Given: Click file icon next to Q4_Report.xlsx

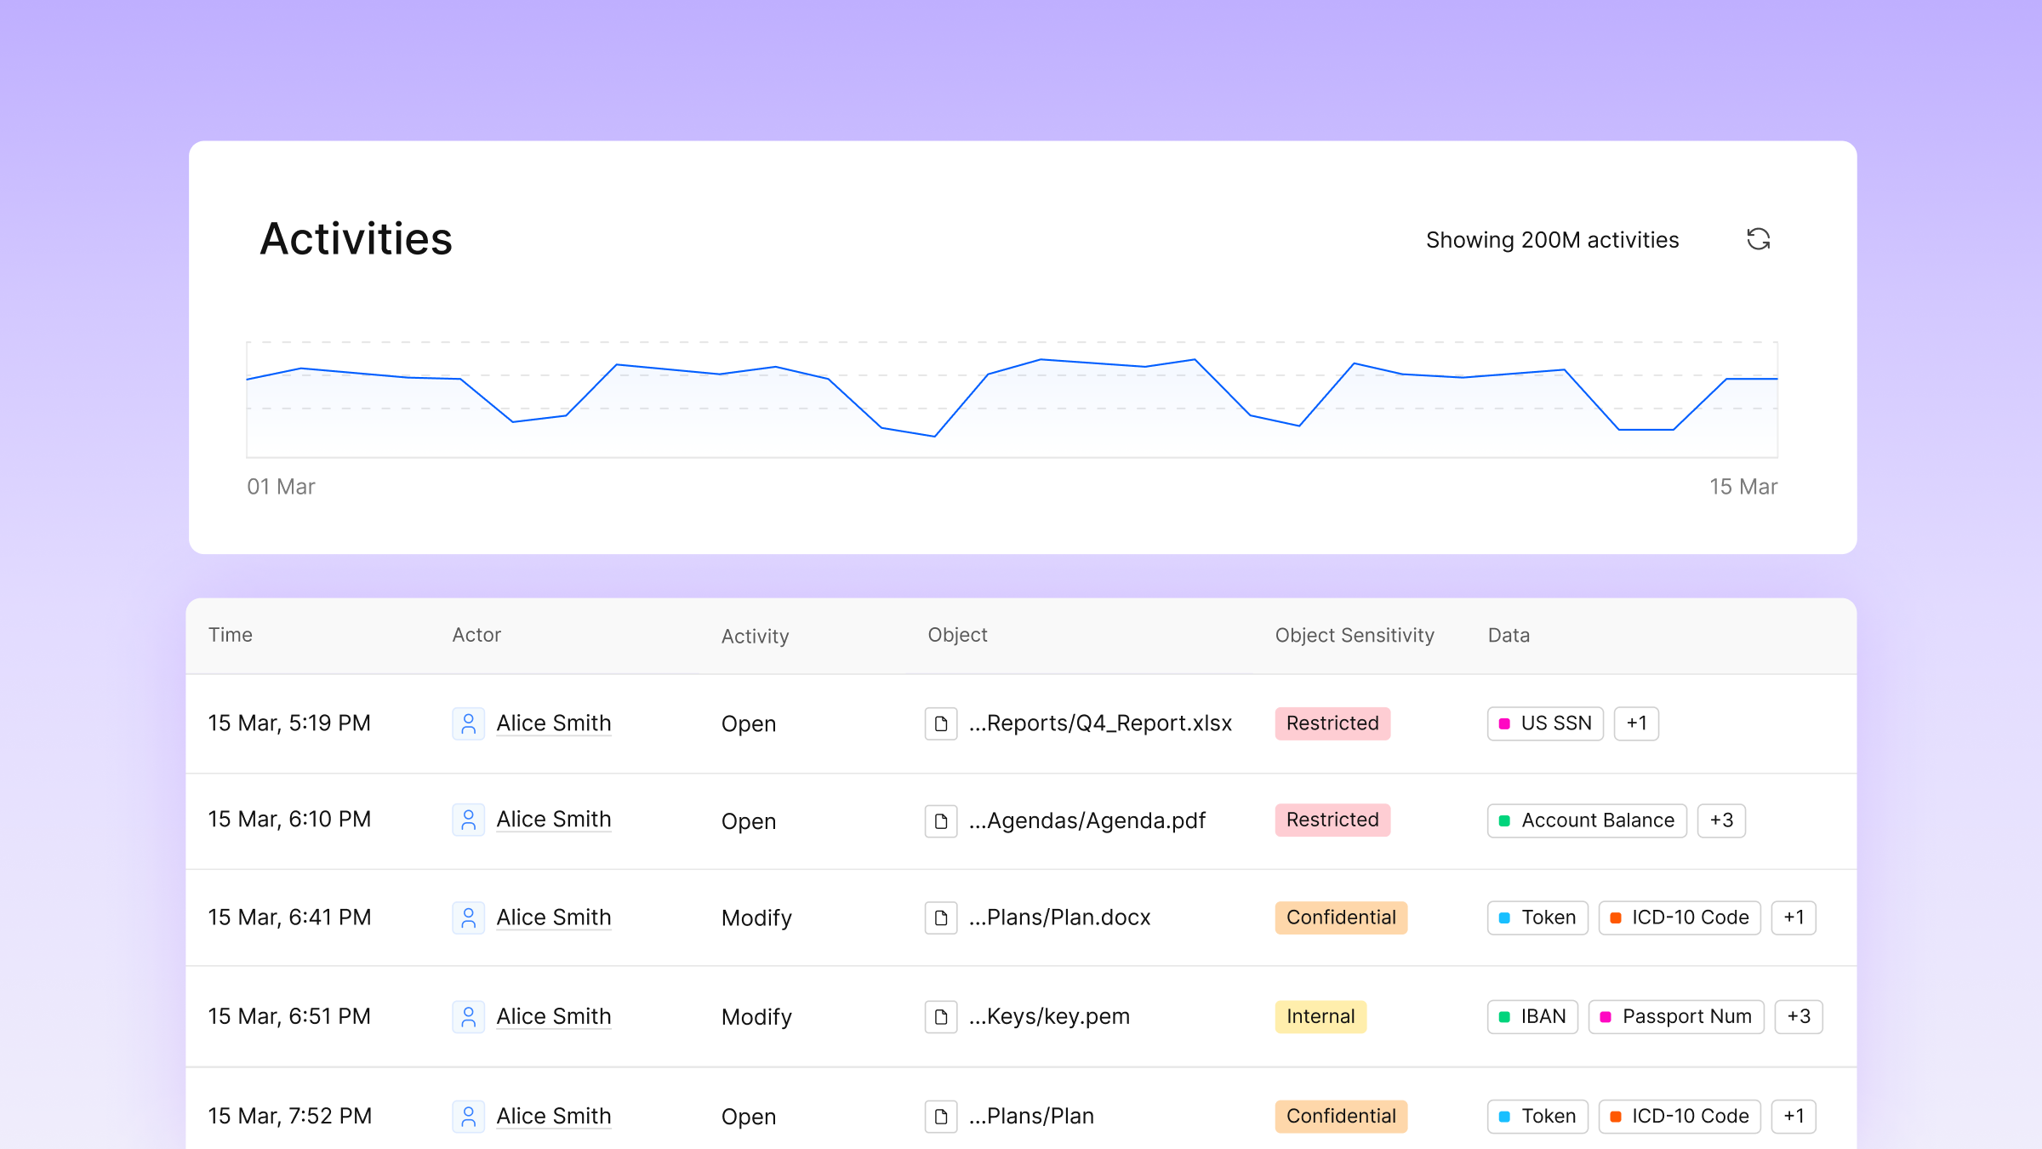Looking at the screenshot, I should pyautogui.click(x=941, y=723).
